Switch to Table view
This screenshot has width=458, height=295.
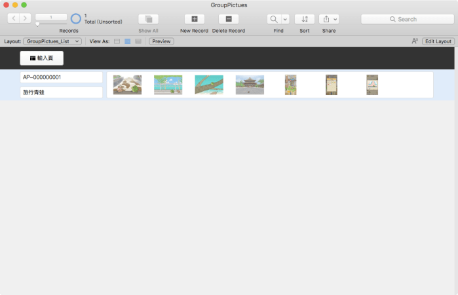pos(138,41)
